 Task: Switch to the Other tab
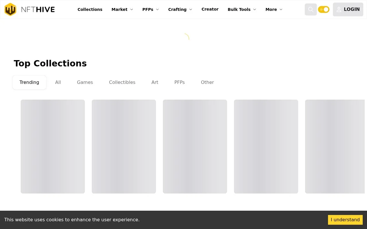(207, 82)
